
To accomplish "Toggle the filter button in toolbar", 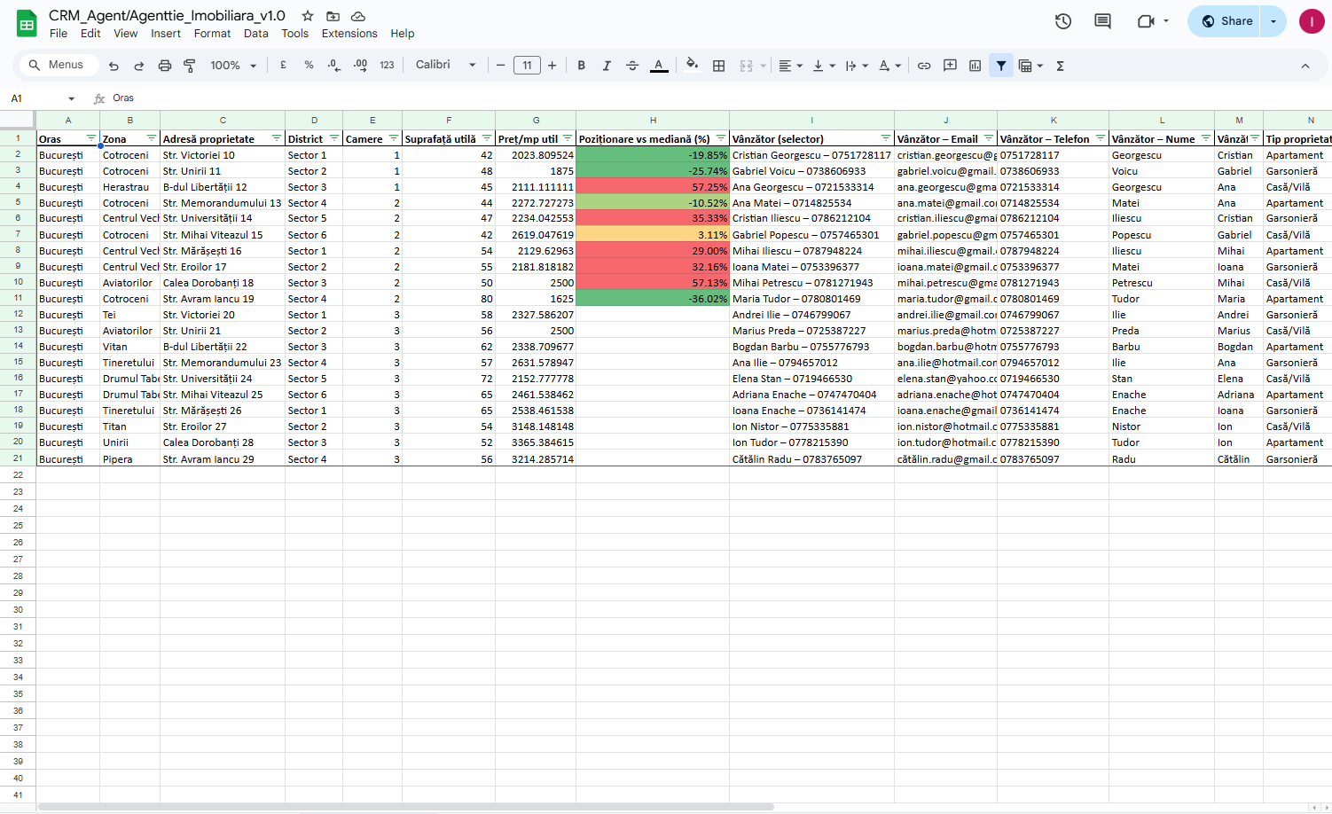I will point(1000,66).
